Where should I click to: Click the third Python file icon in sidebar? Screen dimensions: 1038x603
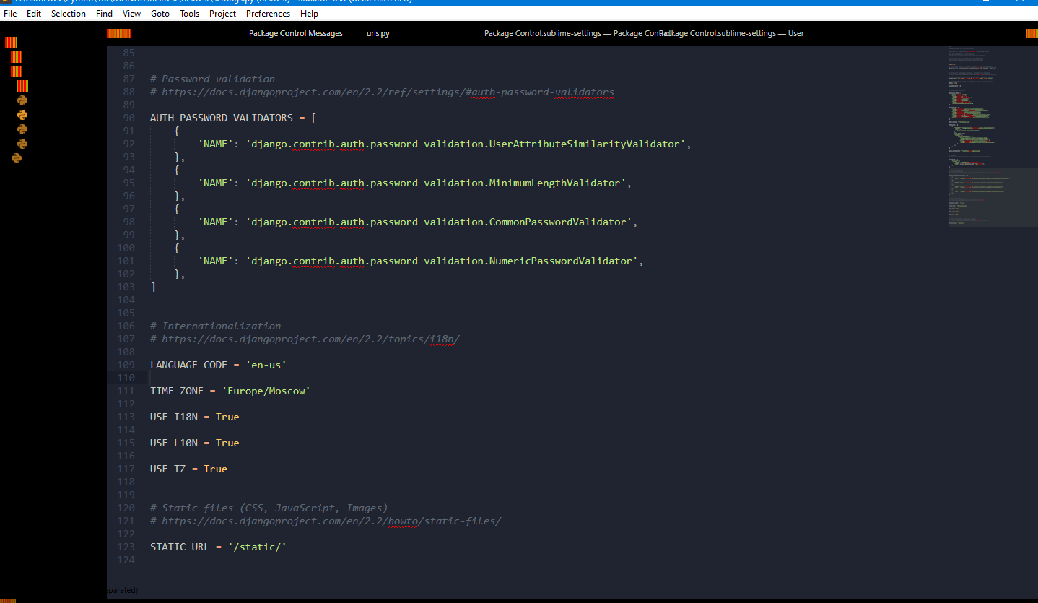22,129
